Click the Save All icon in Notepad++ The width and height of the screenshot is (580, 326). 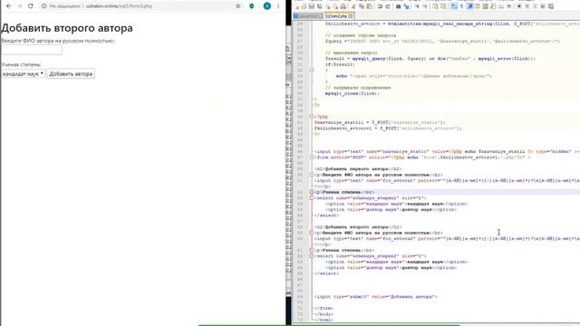(x=320, y=6)
